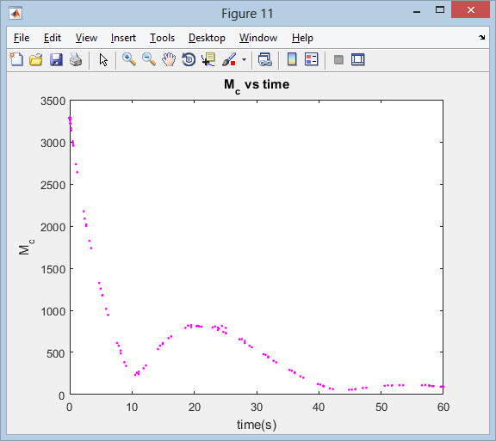Toggle the Brush/Select Data tool
496x441 pixels.
[x=229, y=59]
